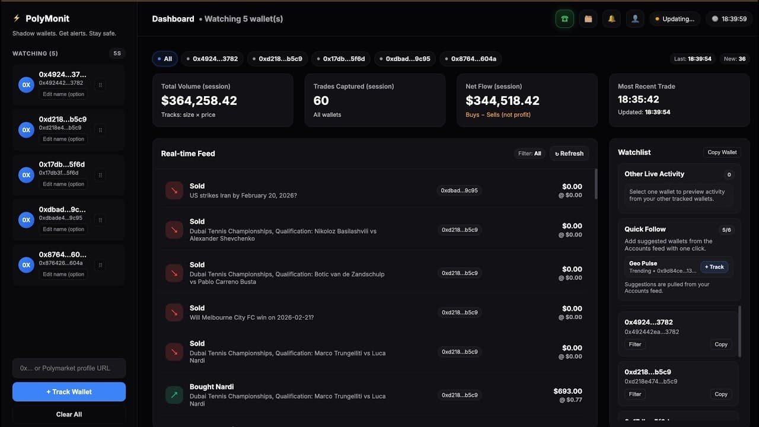Click the Updating status indicator

click(675, 18)
